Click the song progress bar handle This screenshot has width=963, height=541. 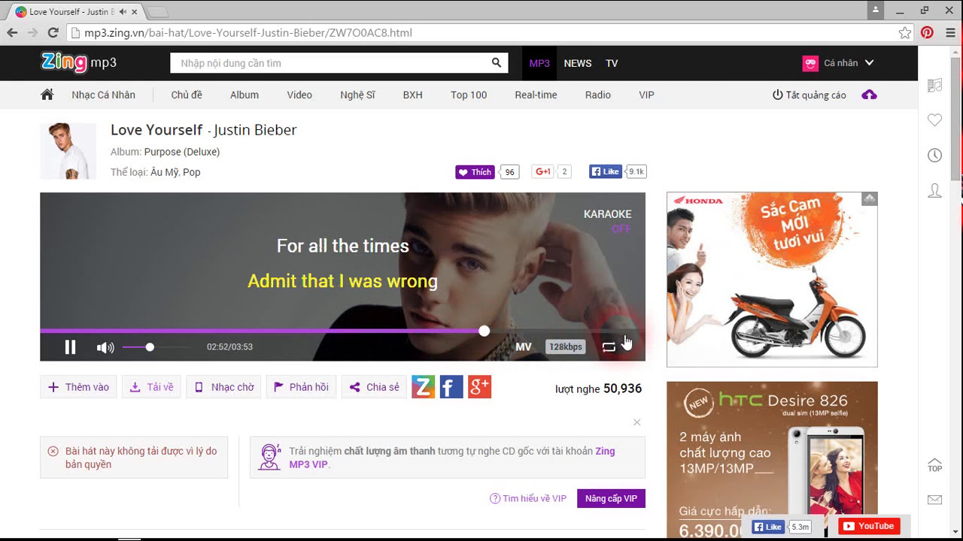click(484, 331)
